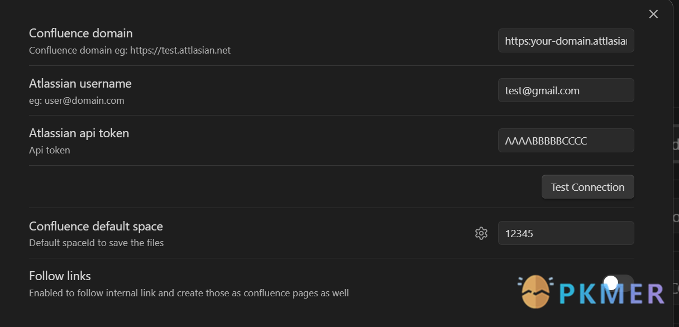This screenshot has height=327, width=679.
Task: Click the 'Api token' description text
Action: (50, 151)
